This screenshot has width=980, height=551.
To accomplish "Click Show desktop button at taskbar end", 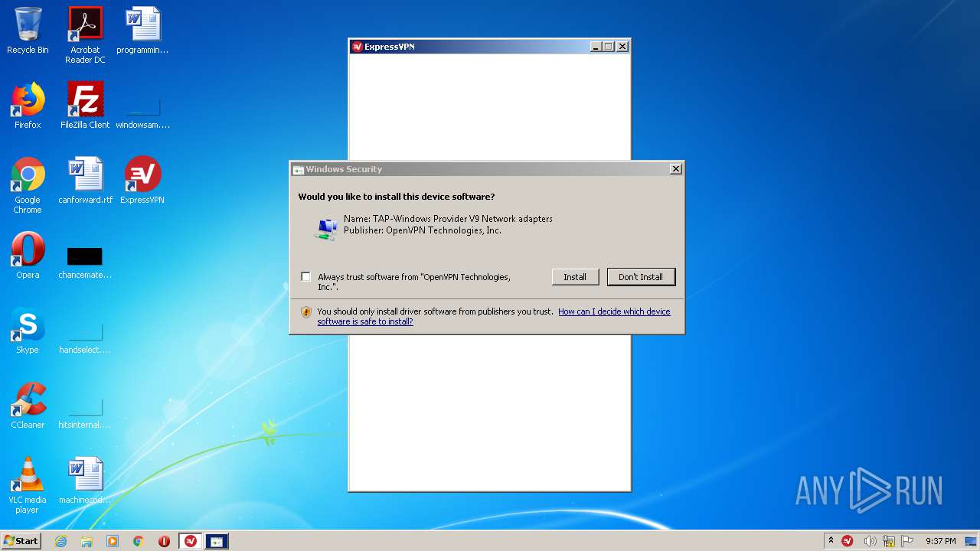I will pos(972,541).
